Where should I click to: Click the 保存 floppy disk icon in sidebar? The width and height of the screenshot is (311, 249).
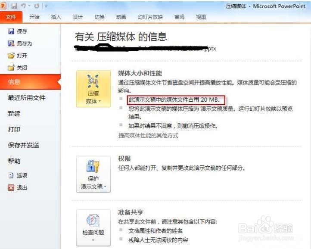tap(11, 31)
